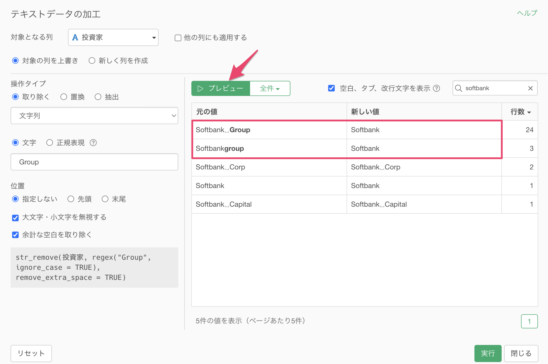548x364 pixels.
Task: Click the Softbank Capital new value cell
Action: tap(424, 204)
